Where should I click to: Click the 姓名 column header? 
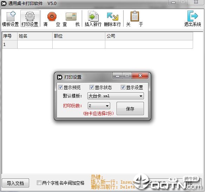tap(35, 36)
